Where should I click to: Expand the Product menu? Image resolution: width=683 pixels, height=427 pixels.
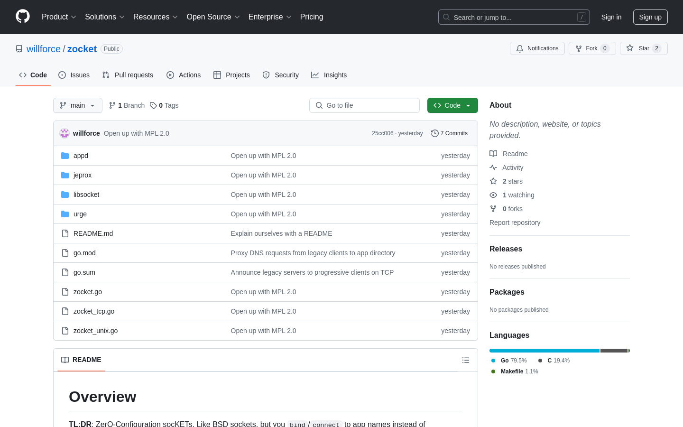(59, 17)
